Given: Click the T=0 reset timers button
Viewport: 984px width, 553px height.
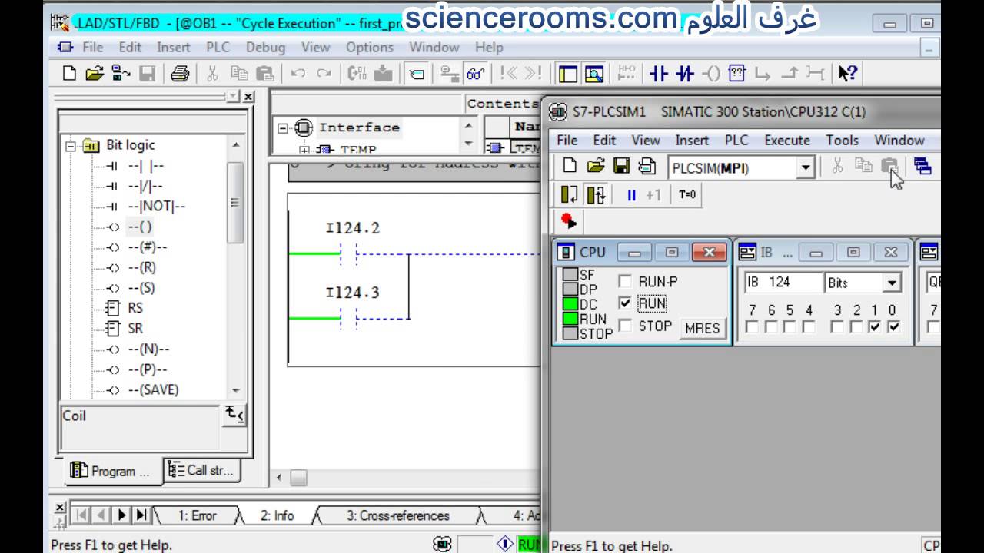Looking at the screenshot, I should click(687, 195).
